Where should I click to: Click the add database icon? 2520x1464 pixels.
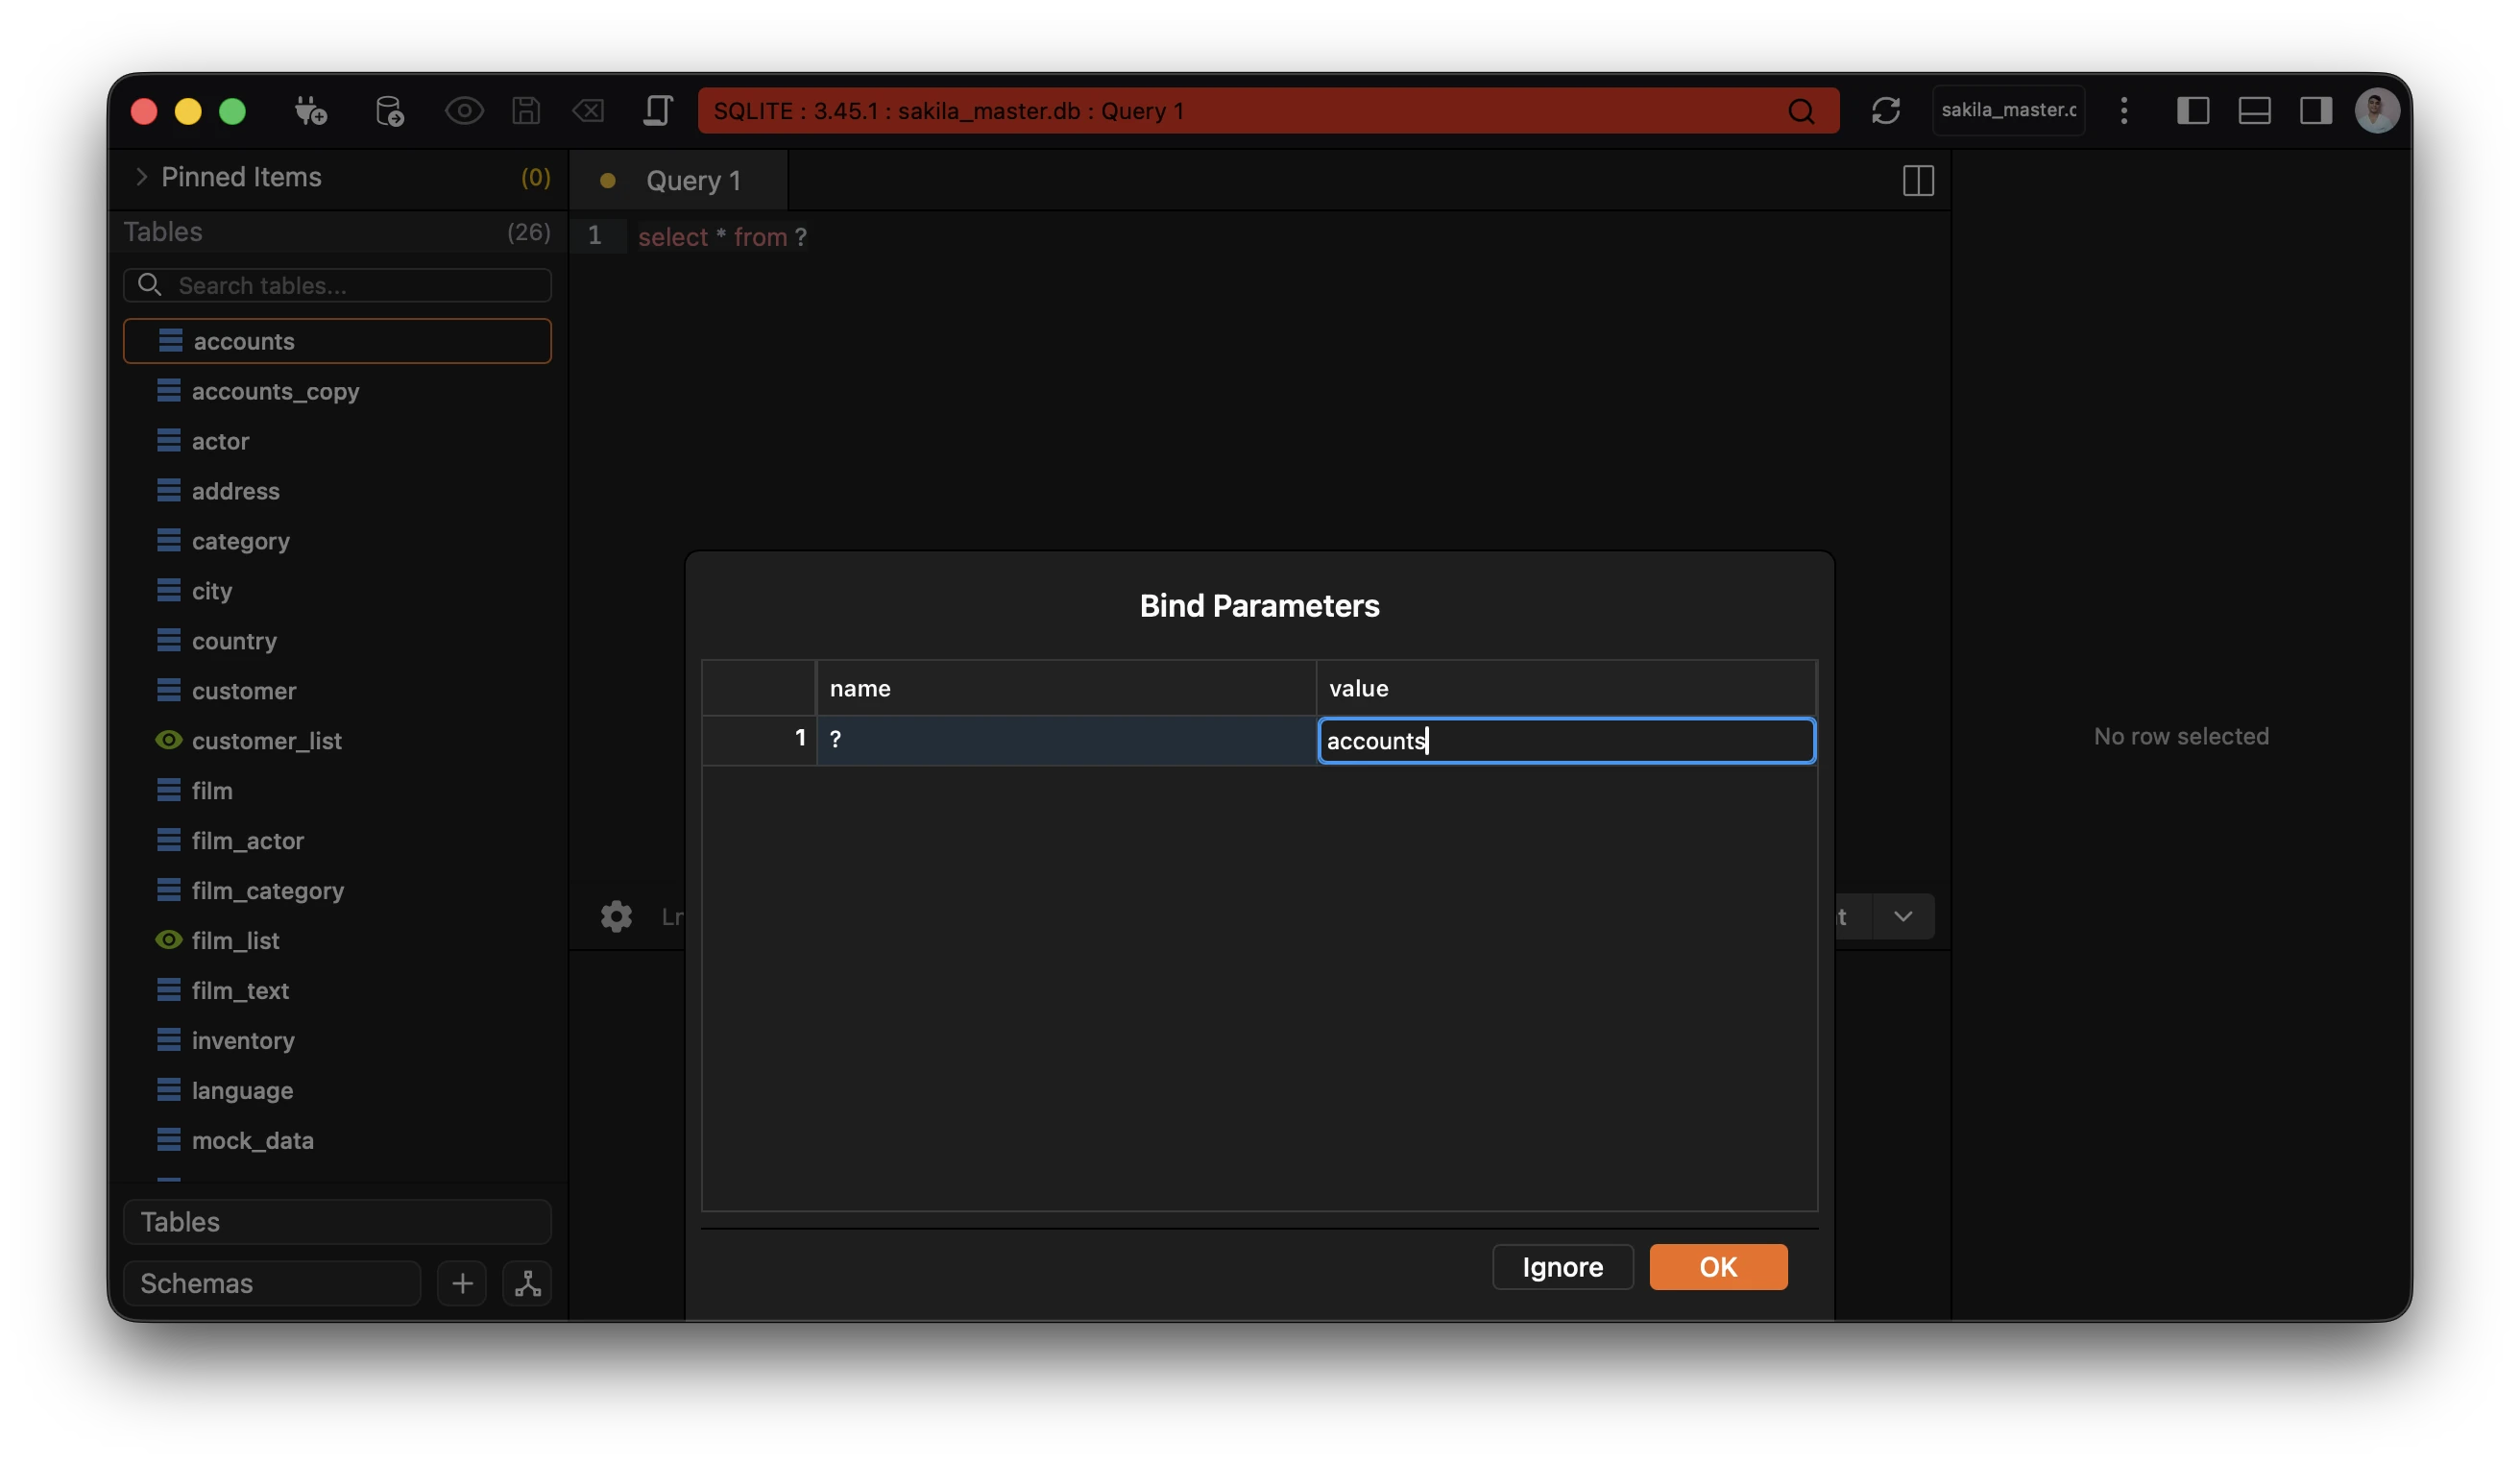pos(389,111)
